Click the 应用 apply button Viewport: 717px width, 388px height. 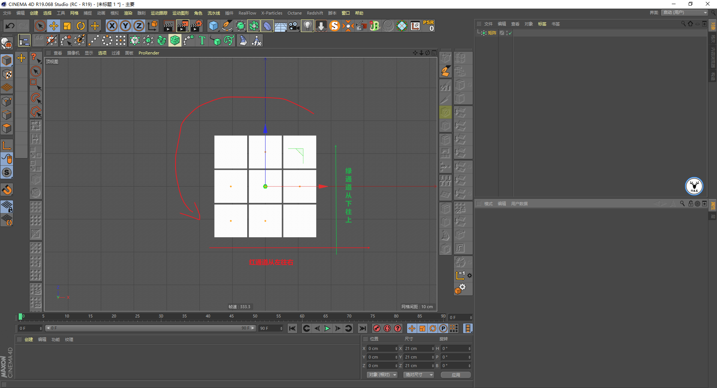[x=456, y=375]
